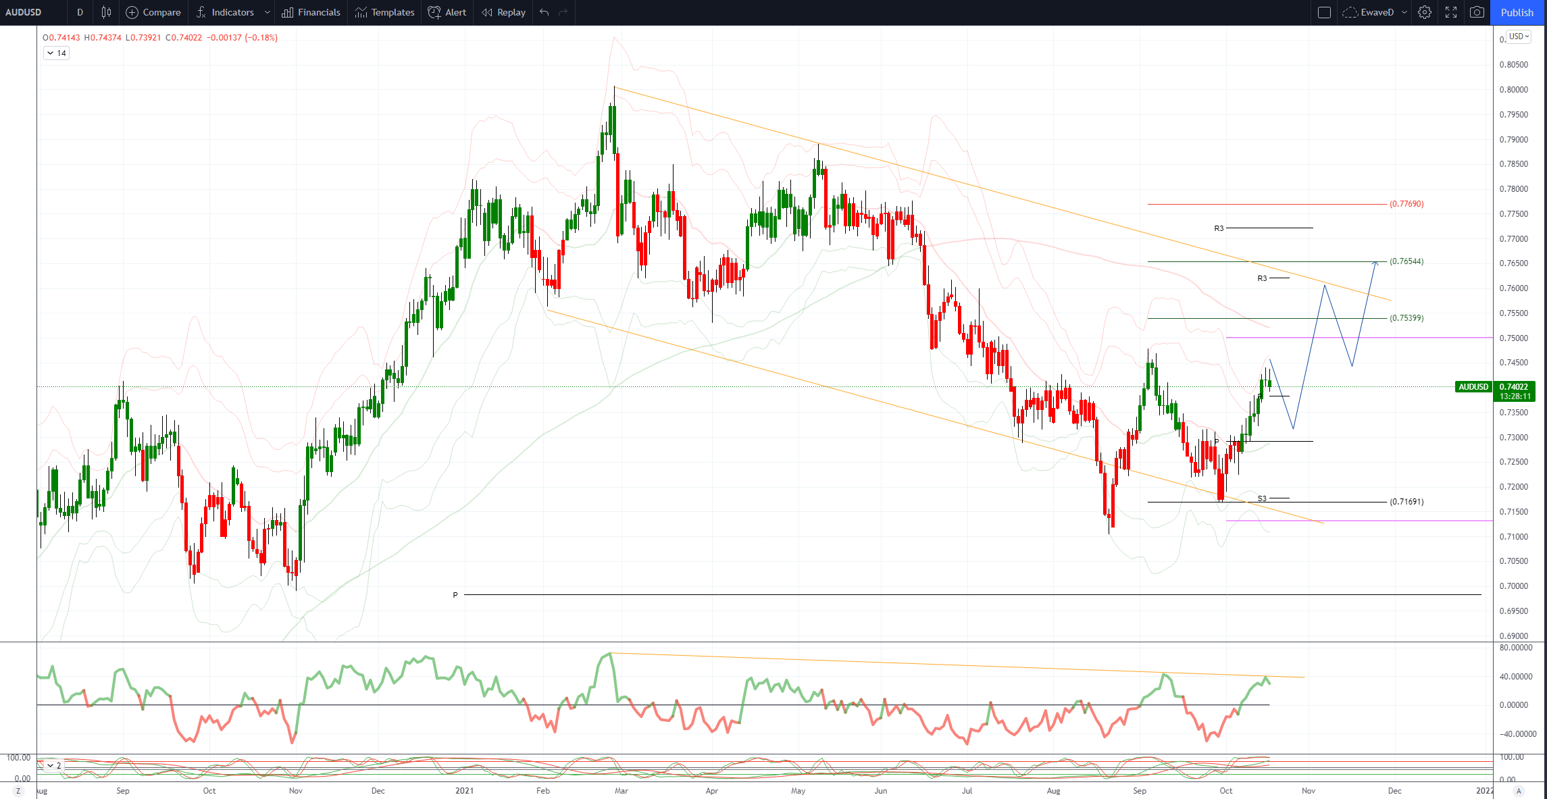Toggle timezone Z button at bottom left

tap(18, 791)
